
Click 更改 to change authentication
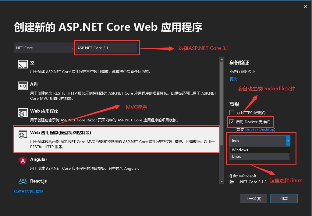[233, 79]
